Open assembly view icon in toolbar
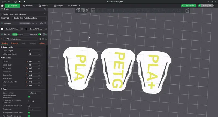The image size is (218, 117). [187, 10]
